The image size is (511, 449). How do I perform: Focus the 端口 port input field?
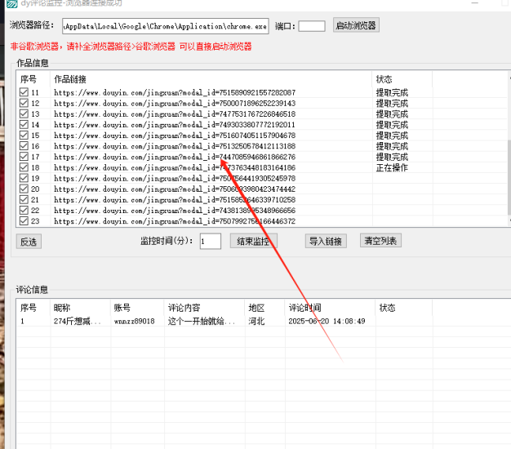click(312, 26)
